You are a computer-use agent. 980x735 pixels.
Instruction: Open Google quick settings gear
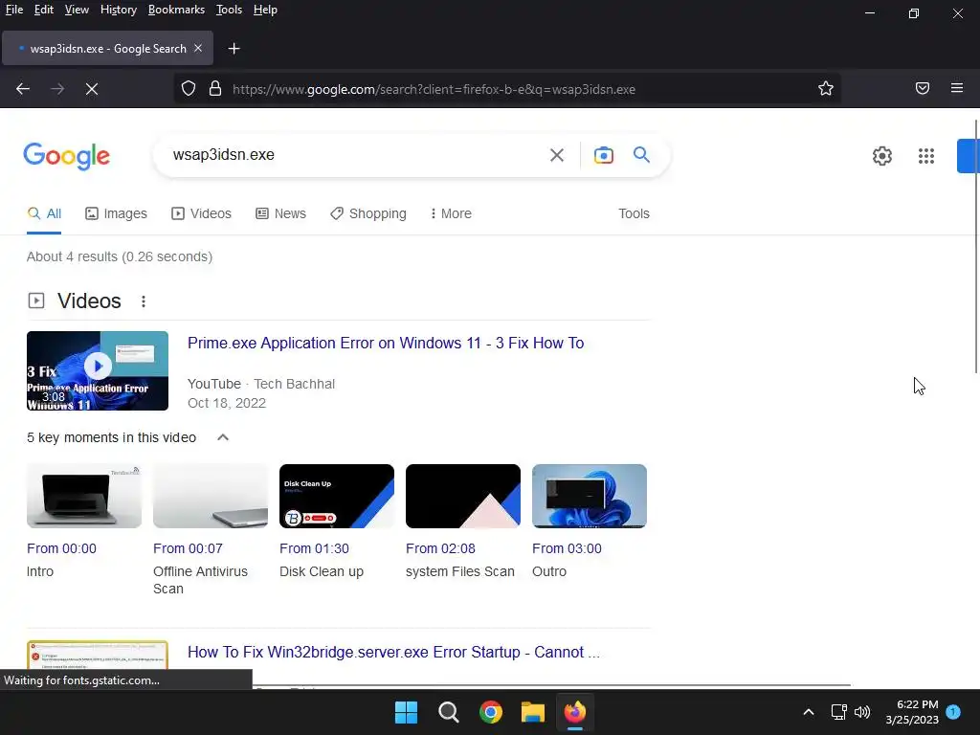point(881,156)
